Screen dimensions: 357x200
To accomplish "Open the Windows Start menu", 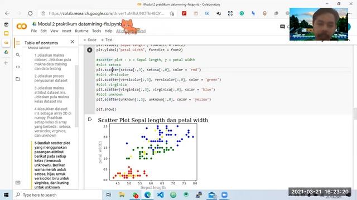I will pos(6,195).
